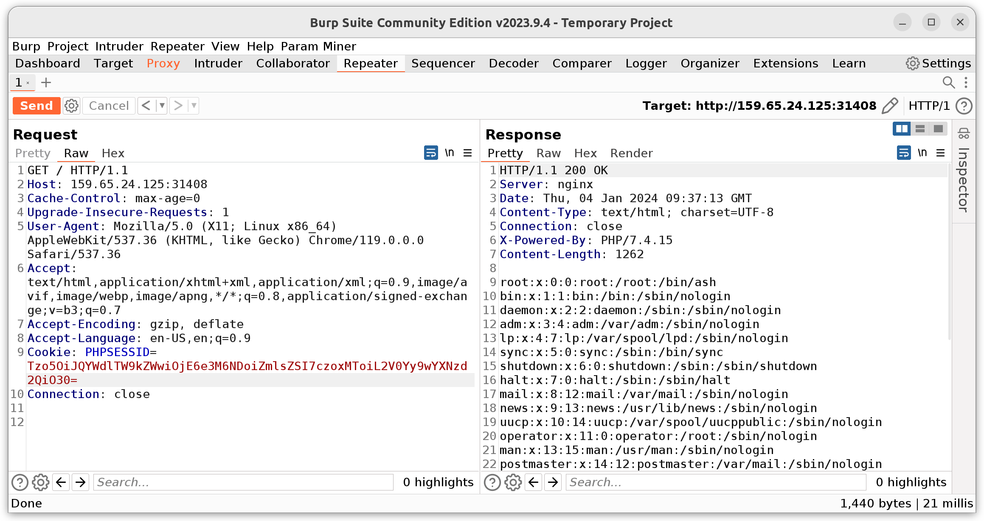
Task: Focus the Request search input field
Action: (243, 482)
